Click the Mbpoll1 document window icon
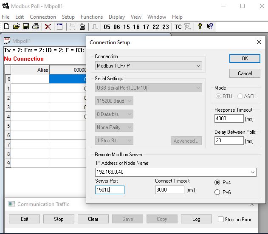This screenshot has width=268, height=234. click(7, 41)
